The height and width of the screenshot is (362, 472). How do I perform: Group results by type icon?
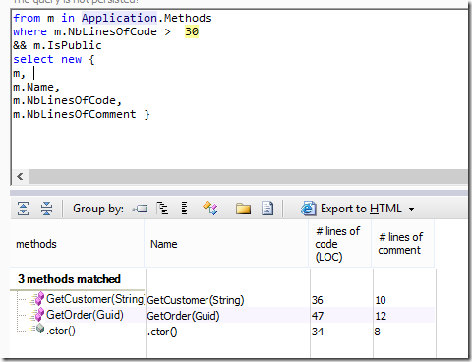210,209
